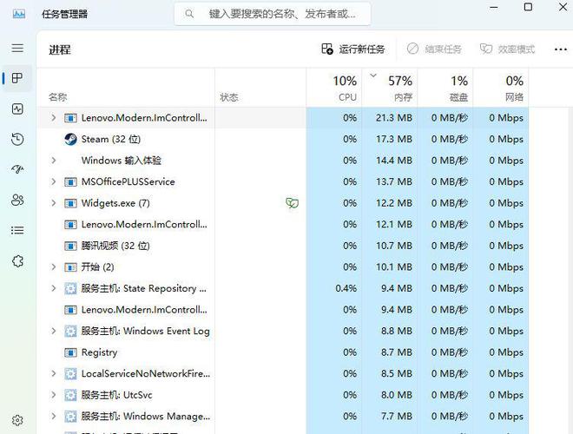Click the 8.7 MB memory value for Registry
The width and height of the screenshot is (573, 434).
tap(397, 352)
